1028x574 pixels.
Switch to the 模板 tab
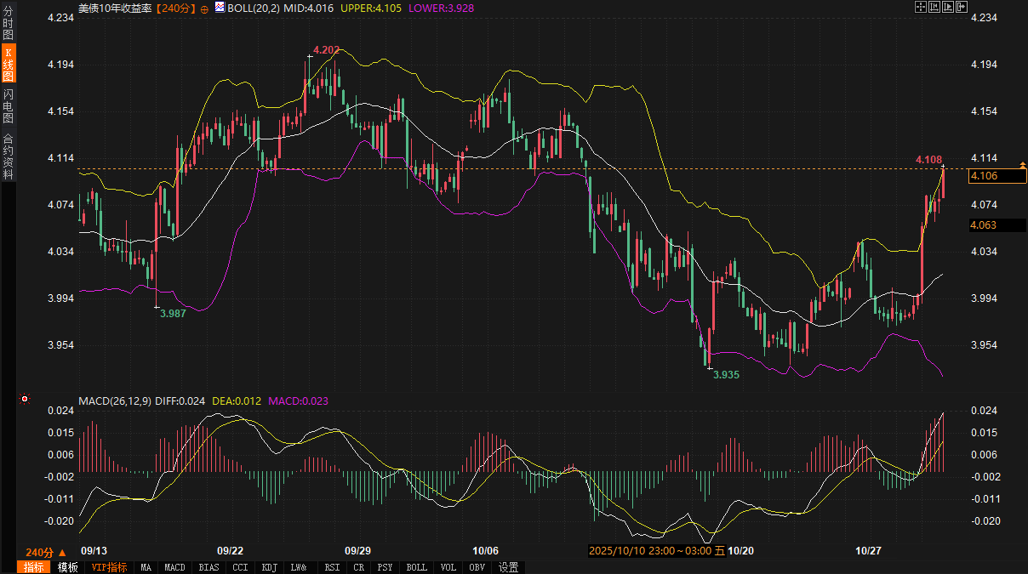coord(68,567)
